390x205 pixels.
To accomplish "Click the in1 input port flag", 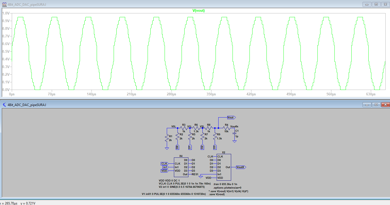I will [x=165, y=167].
